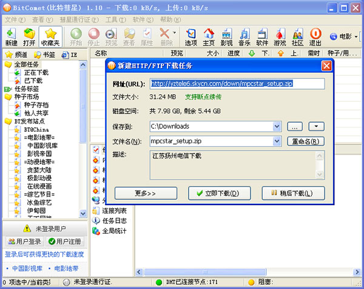364x289 pixels.
Task: Click the 游戏 (Games) toolbar icon
Action: click(x=280, y=36)
